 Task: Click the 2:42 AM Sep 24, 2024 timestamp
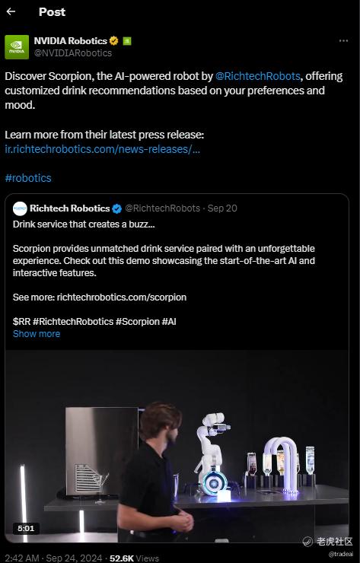point(53,558)
